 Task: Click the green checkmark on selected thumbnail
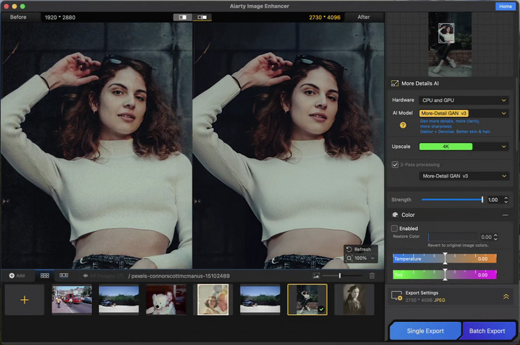(321, 310)
